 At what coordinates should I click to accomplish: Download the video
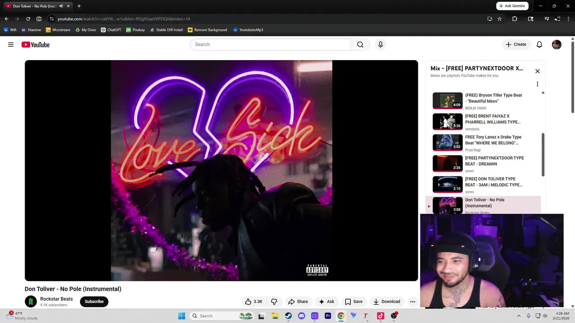click(386, 301)
